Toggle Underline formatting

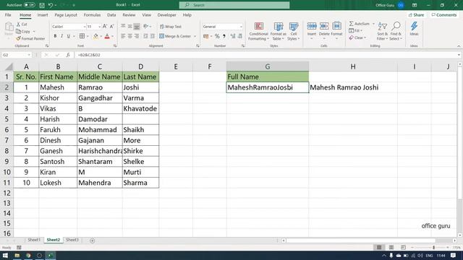click(69, 36)
